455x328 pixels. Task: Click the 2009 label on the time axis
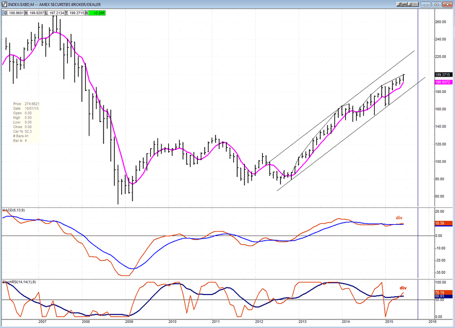coord(129,321)
